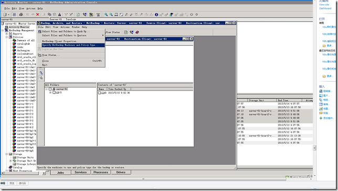Click the 2013/5/14 4:07:57 End Time cell
The width and height of the screenshot is (338, 191).
click(x=289, y=104)
